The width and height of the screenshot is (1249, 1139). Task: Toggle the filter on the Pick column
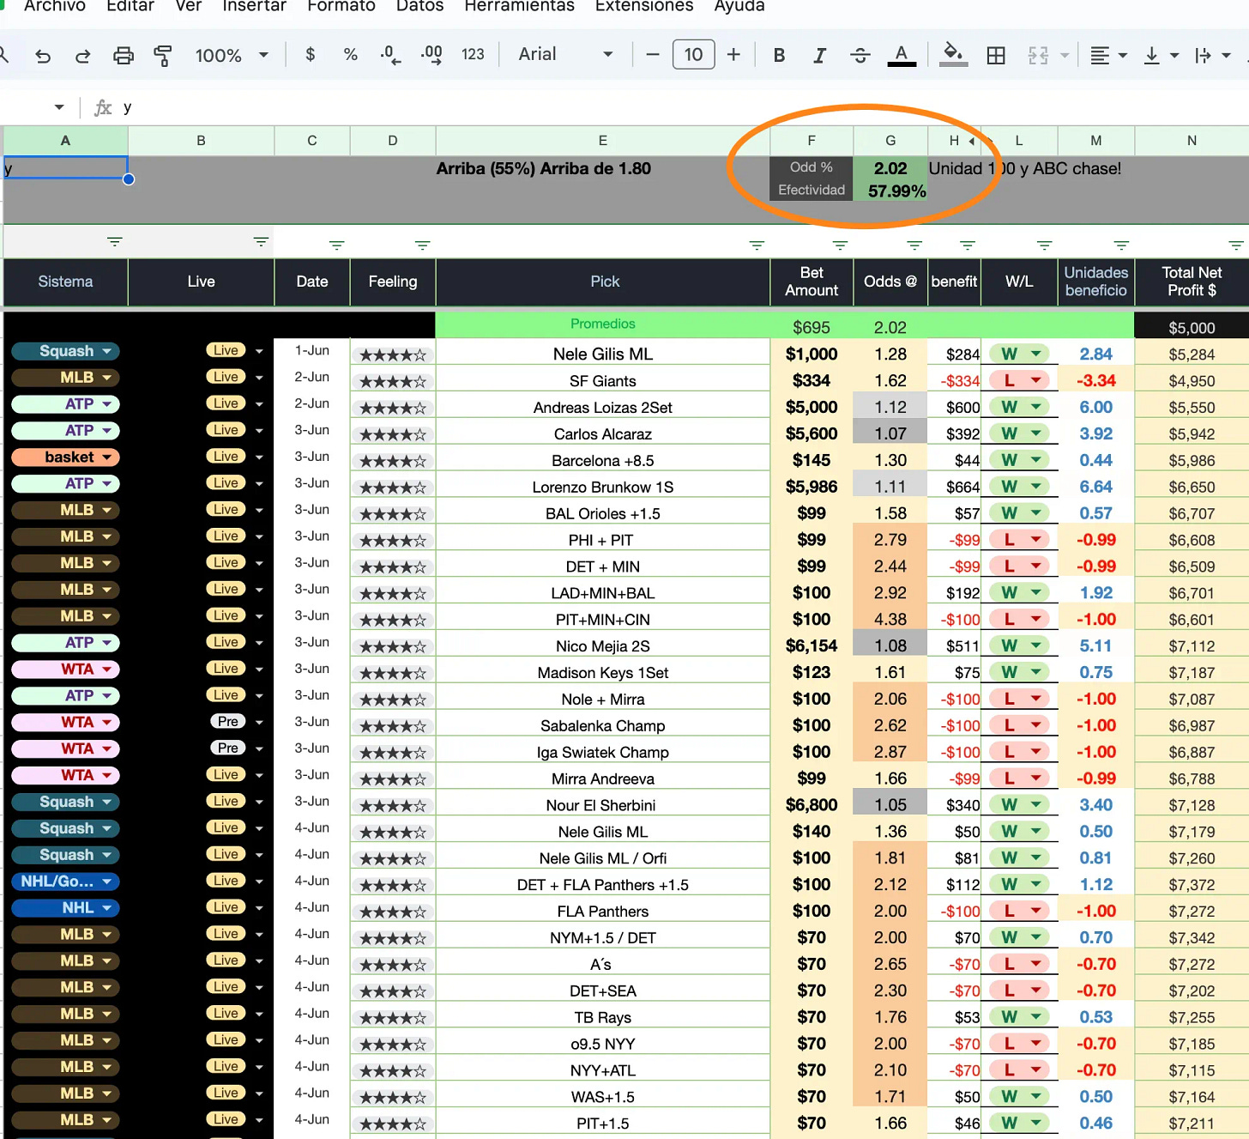(x=757, y=245)
